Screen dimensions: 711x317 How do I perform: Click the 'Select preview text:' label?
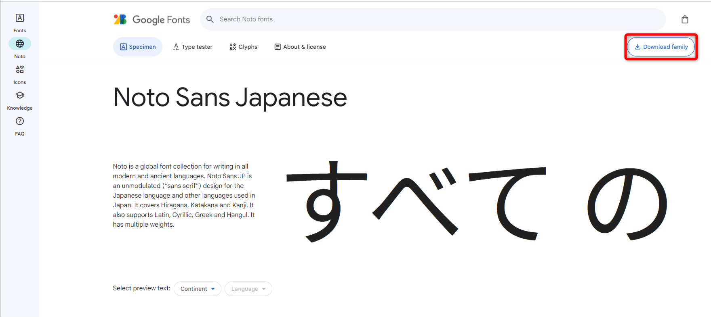pyautogui.click(x=141, y=288)
